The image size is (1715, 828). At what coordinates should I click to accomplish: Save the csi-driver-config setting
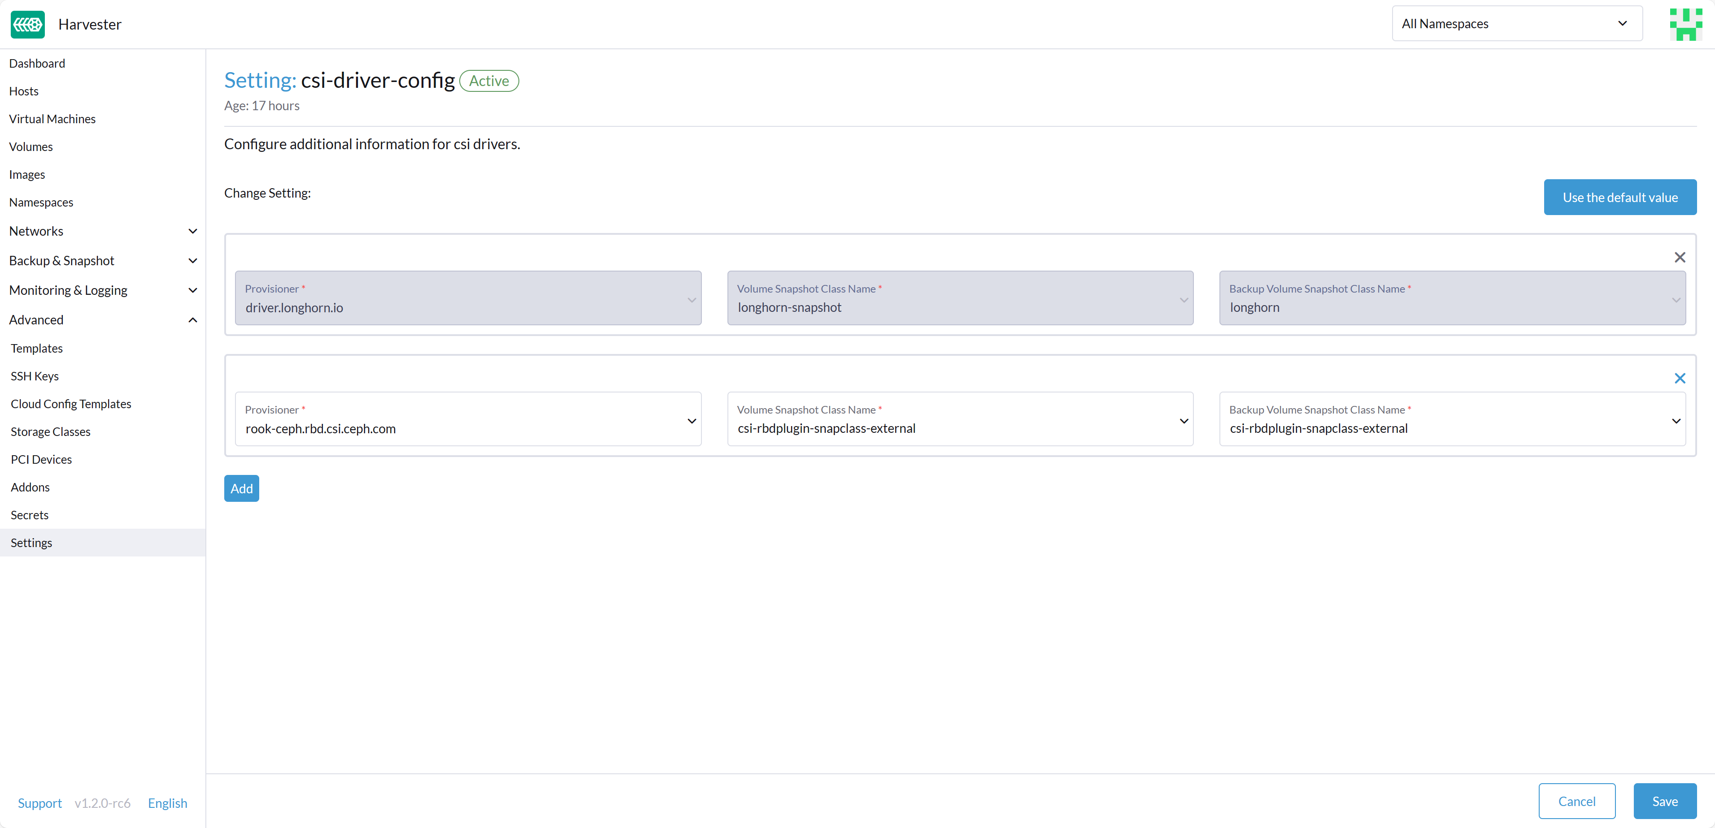coord(1664,801)
